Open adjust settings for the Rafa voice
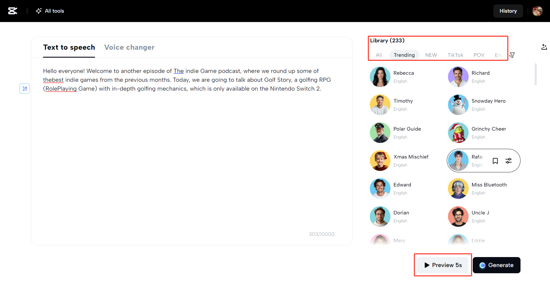The width and height of the screenshot is (550, 285). 509,161
